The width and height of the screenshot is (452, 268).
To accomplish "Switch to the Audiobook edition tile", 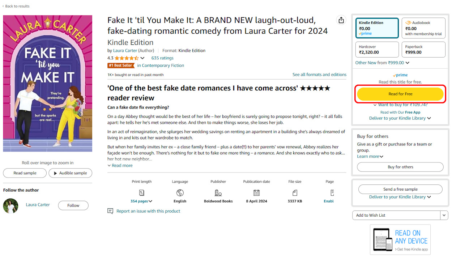I will click(423, 28).
